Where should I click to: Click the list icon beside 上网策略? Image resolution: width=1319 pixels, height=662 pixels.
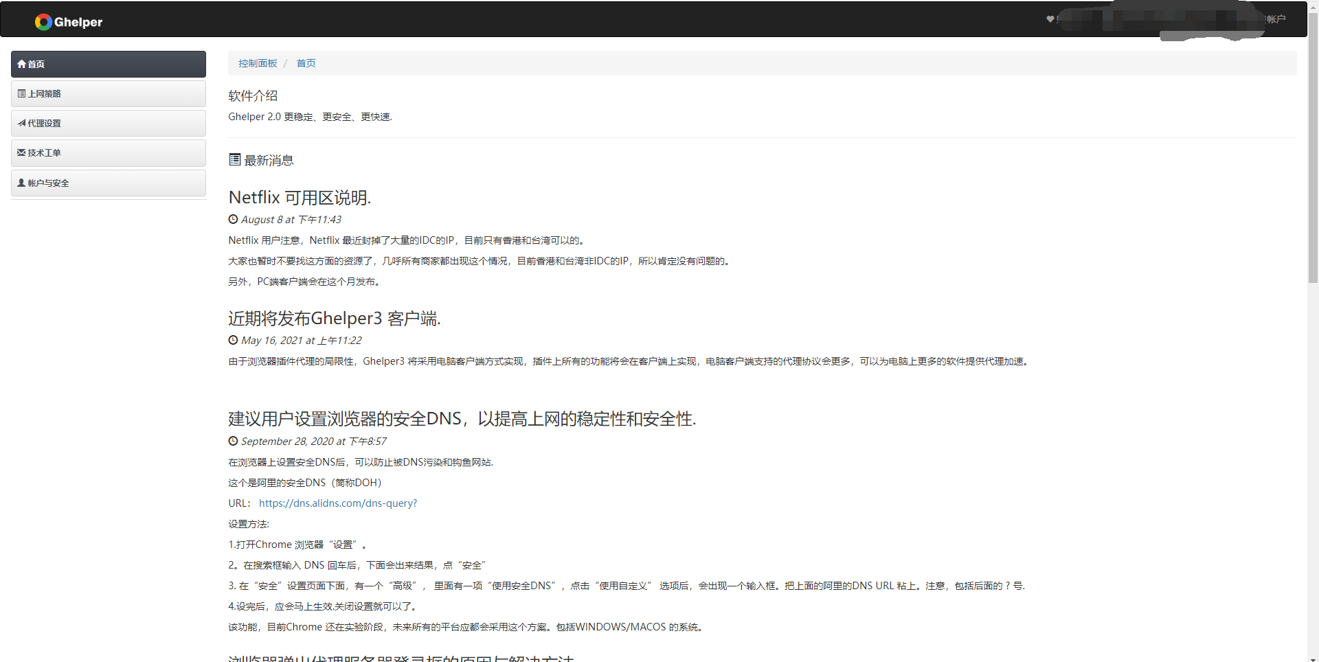point(22,93)
